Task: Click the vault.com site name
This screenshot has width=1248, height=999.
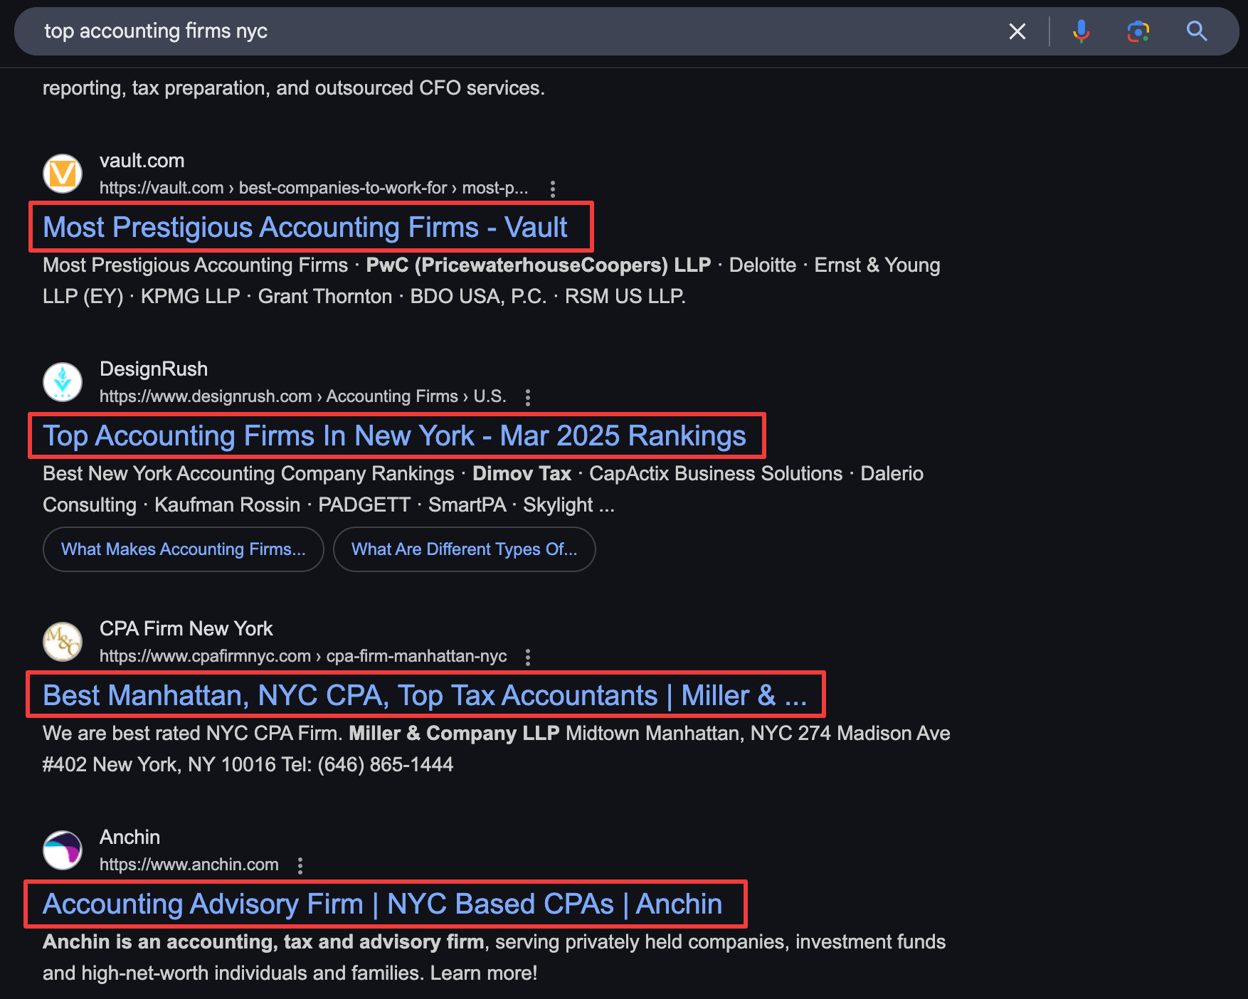Action: pyautogui.click(x=142, y=161)
